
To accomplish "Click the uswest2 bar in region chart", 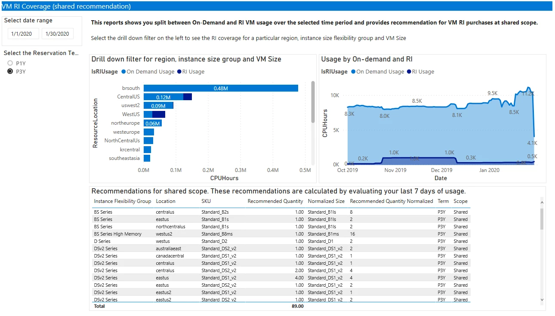I will 158,105.
